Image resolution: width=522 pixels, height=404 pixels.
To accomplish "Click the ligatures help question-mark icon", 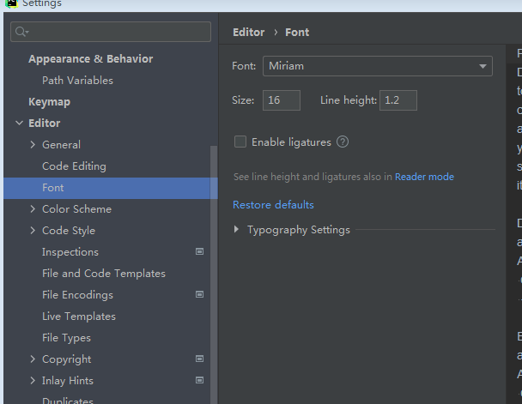I will [343, 142].
